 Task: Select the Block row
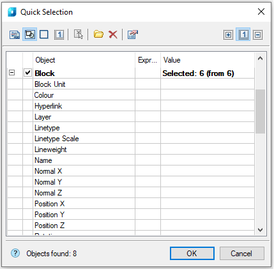(x=131, y=73)
